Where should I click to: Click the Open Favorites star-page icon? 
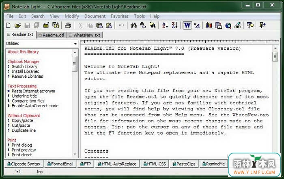pyautogui.click(x=56, y=25)
